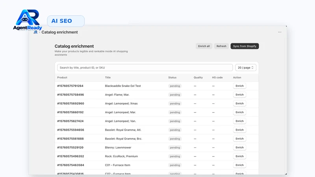Enrich the Blacksaddle Snake Eel Test product
This screenshot has height=177, width=315.
pos(239,86)
